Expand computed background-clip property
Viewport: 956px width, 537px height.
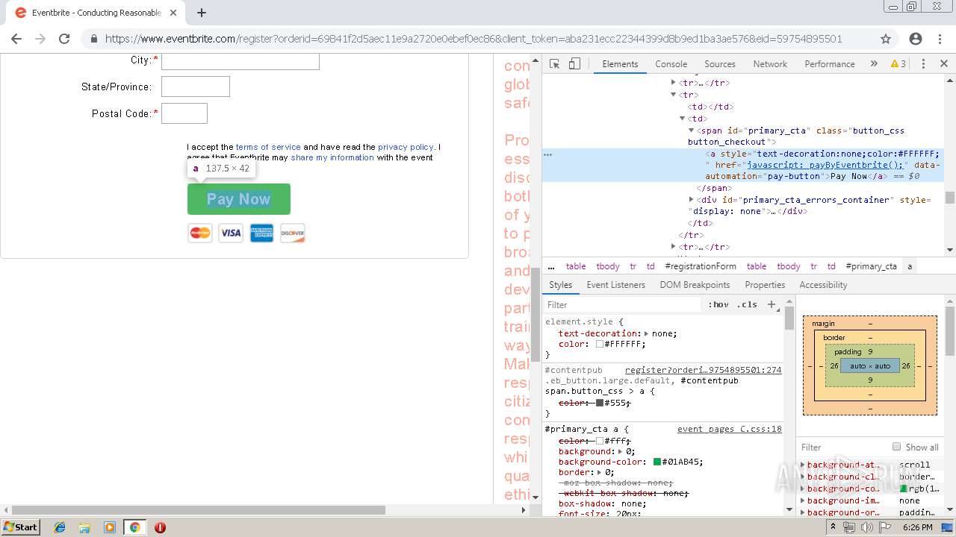point(804,477)
